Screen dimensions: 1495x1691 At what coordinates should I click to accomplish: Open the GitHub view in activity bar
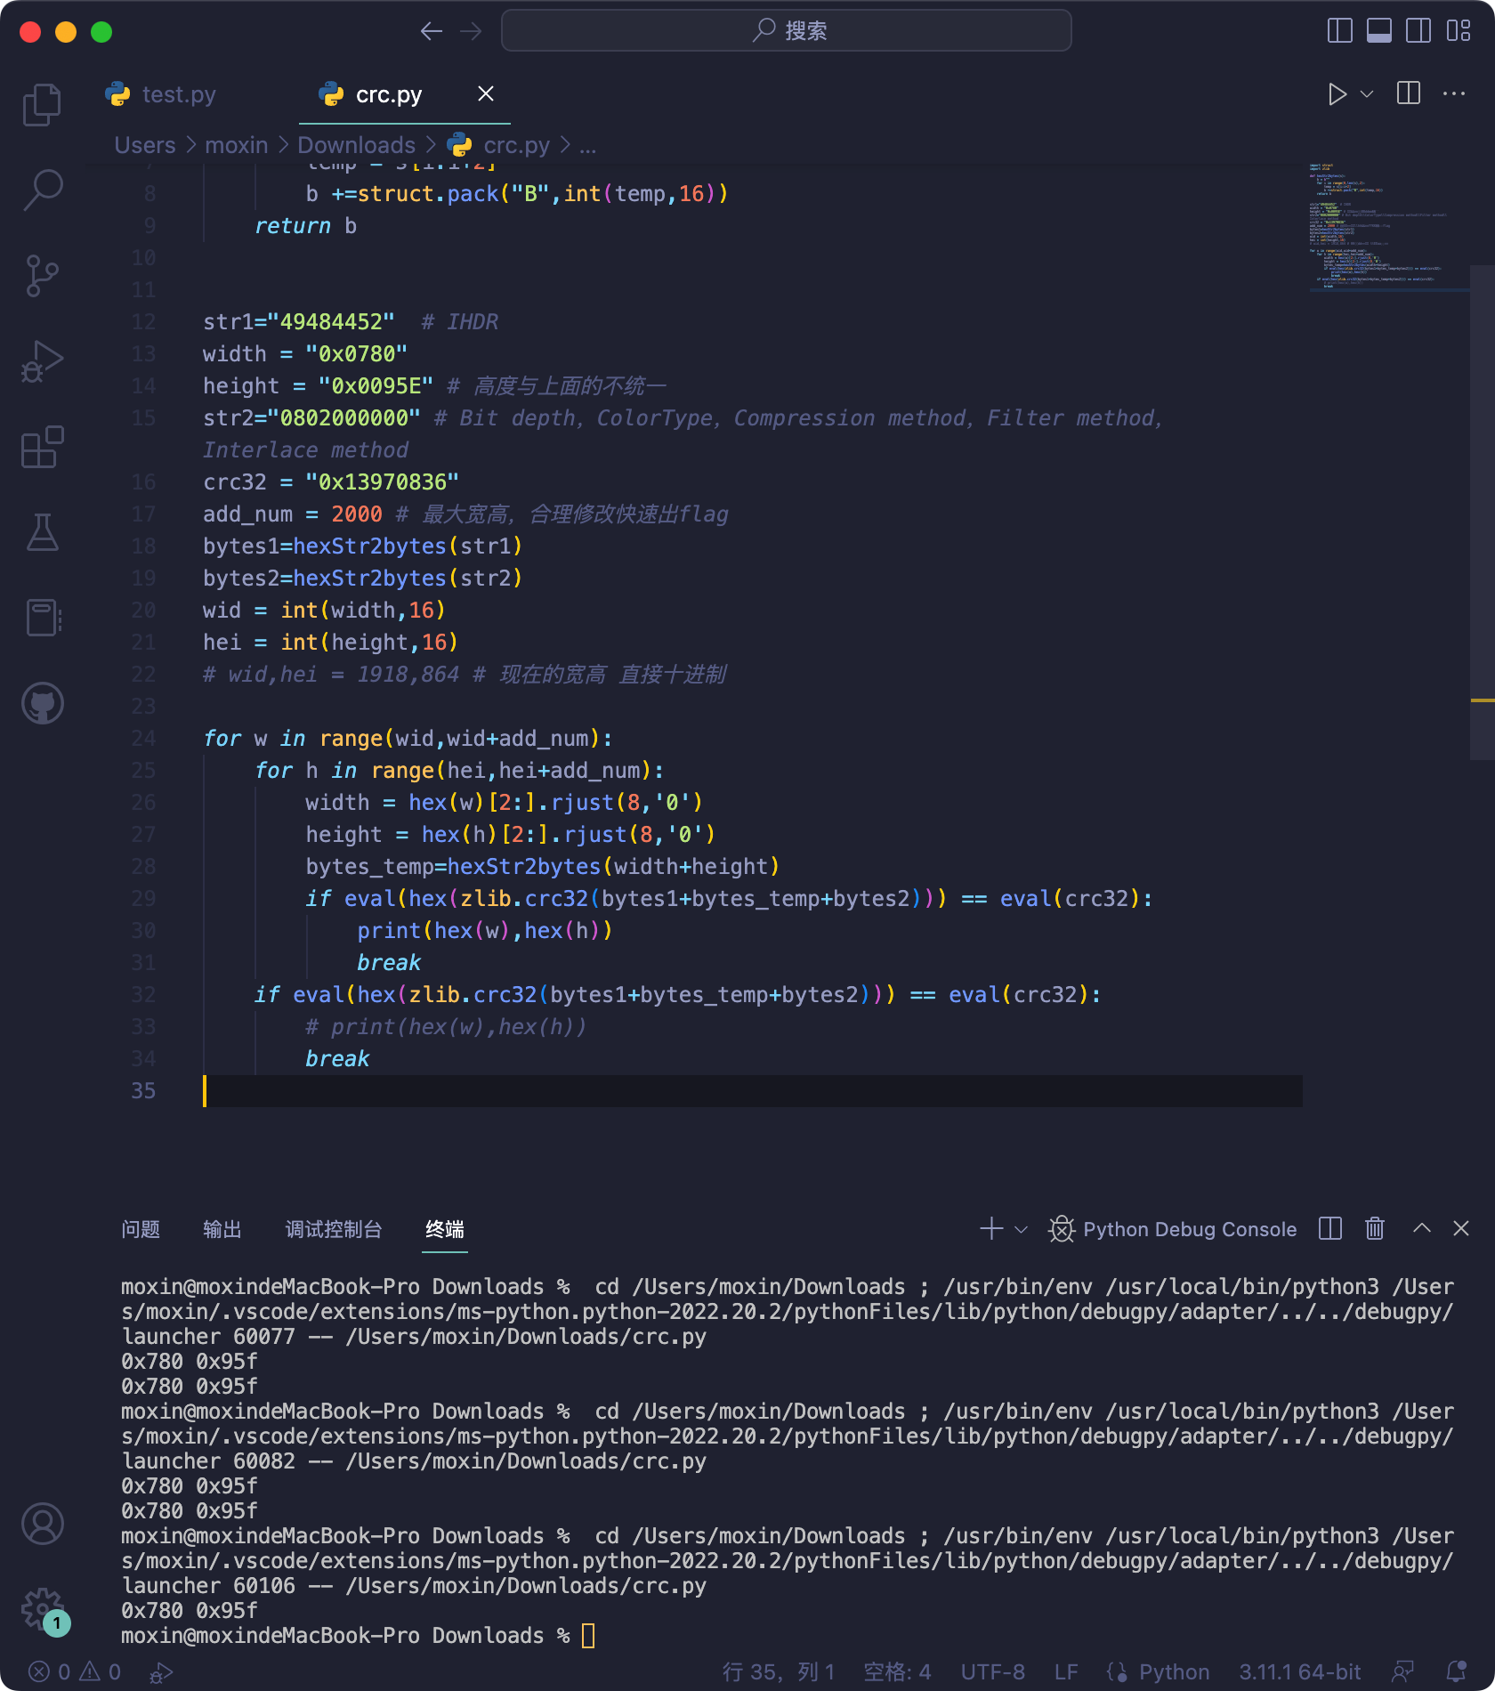click(x=42, y=703)
